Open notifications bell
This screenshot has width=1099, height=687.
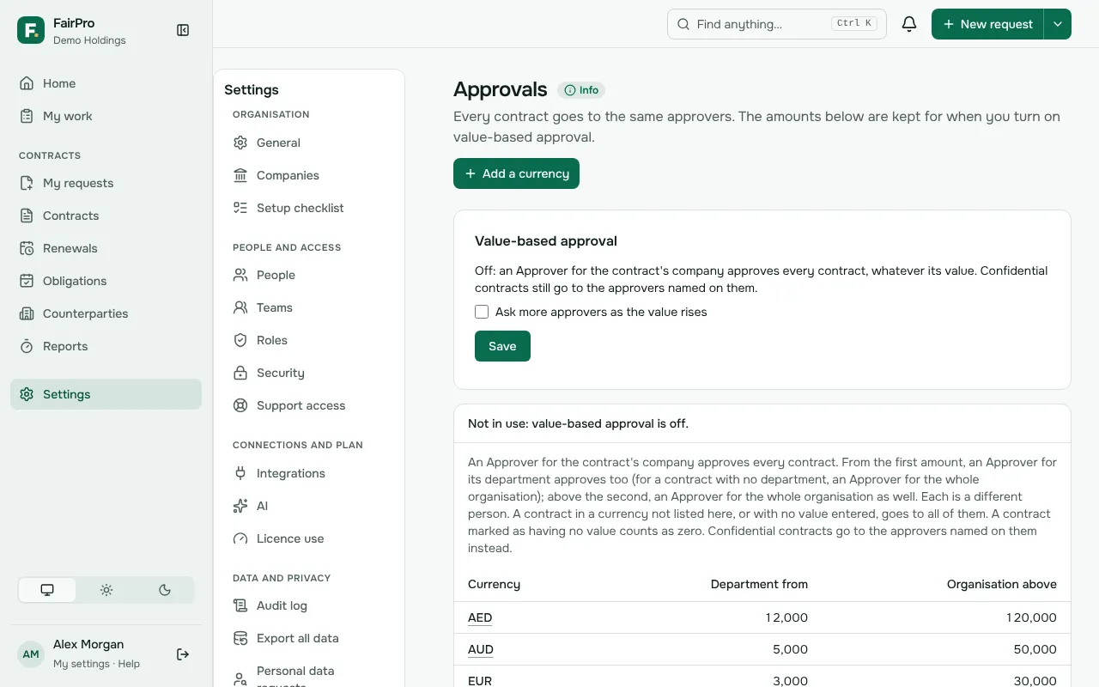(x=909, y=24)
